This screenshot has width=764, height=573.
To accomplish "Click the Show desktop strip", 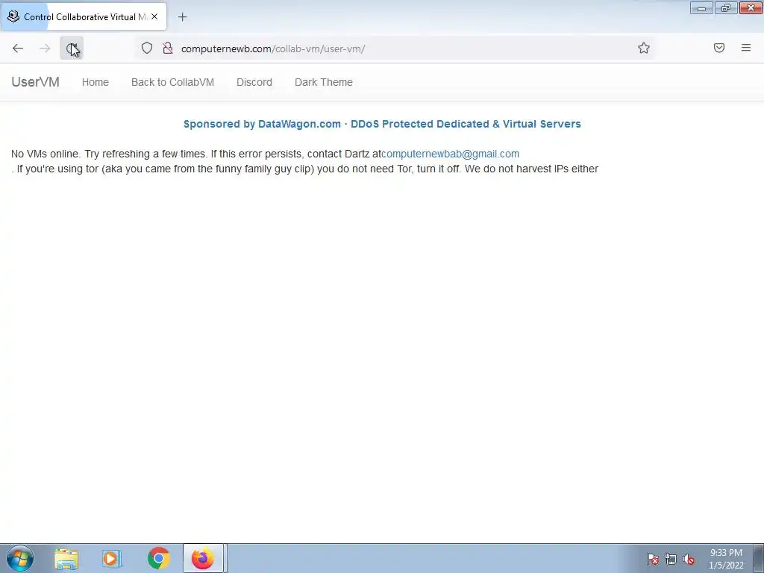I will [x=759, y=558].
